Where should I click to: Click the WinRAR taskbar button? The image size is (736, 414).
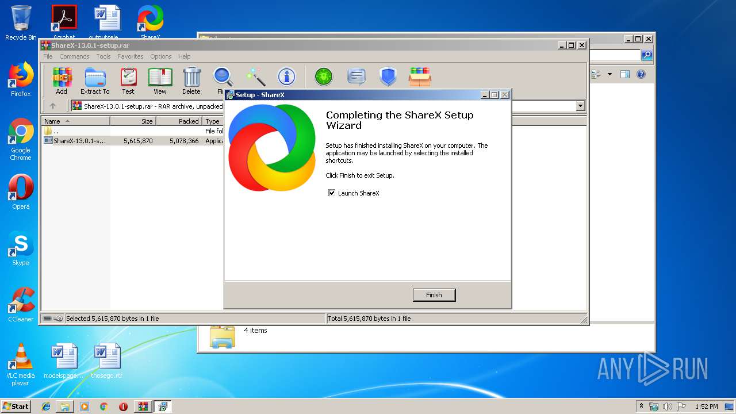[143, 407]
